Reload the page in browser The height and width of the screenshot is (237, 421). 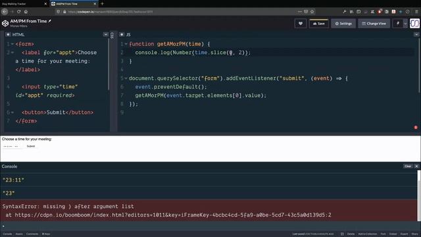19,12
